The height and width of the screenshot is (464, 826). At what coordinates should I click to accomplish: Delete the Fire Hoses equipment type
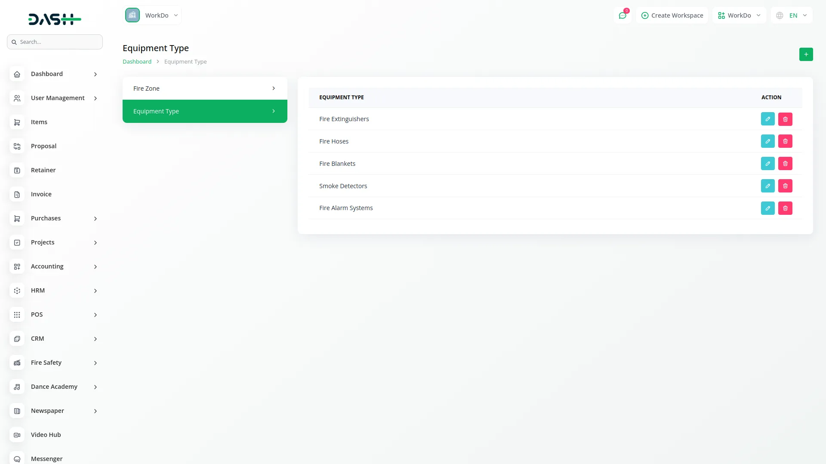click(x=785, y=141)
